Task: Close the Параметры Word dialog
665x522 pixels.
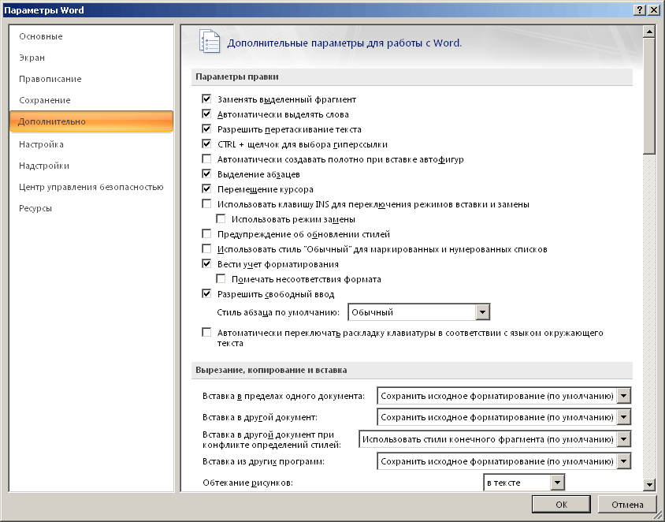Action: tap(653, 10)
